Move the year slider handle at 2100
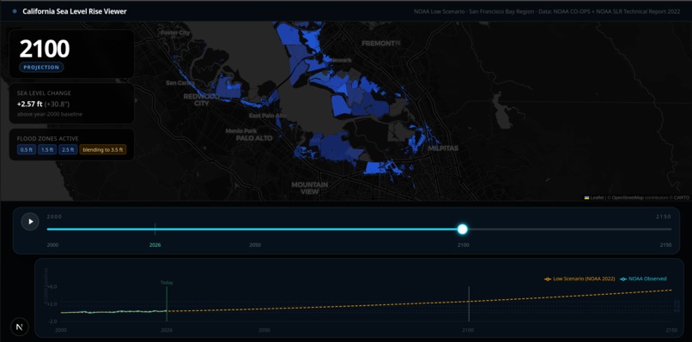The image size is (692, 342). click(x=462, y=229)
